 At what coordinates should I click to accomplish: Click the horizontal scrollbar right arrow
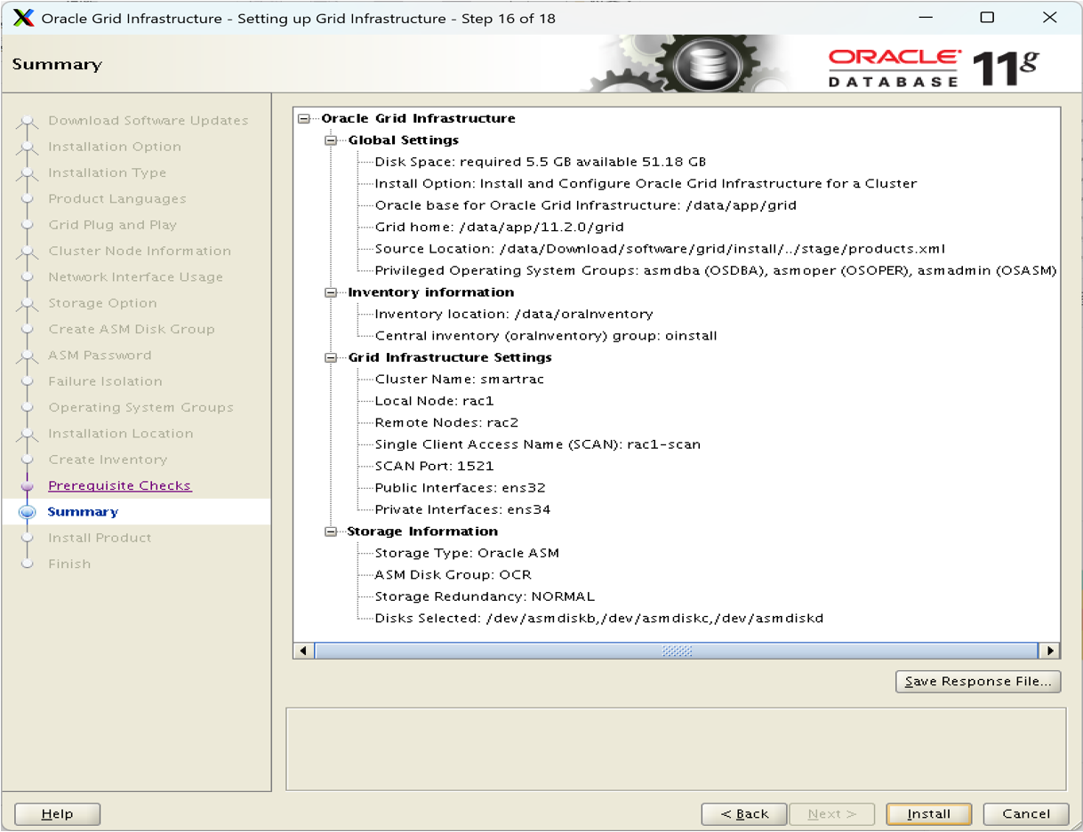click(x=1050, y=651)
